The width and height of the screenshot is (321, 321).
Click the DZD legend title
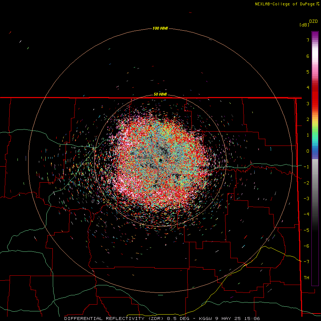(x=314, y=21)
